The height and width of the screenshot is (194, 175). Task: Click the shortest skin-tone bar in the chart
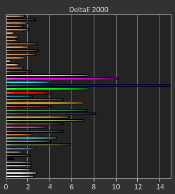(9, 61)
